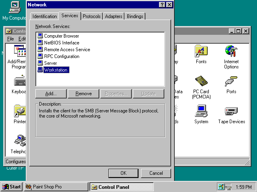Open the Start menu
257x192 pixels.
(x=12, y=187)
